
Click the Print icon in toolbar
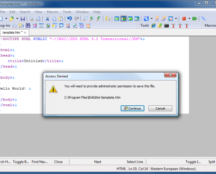(x=31, y=19)
